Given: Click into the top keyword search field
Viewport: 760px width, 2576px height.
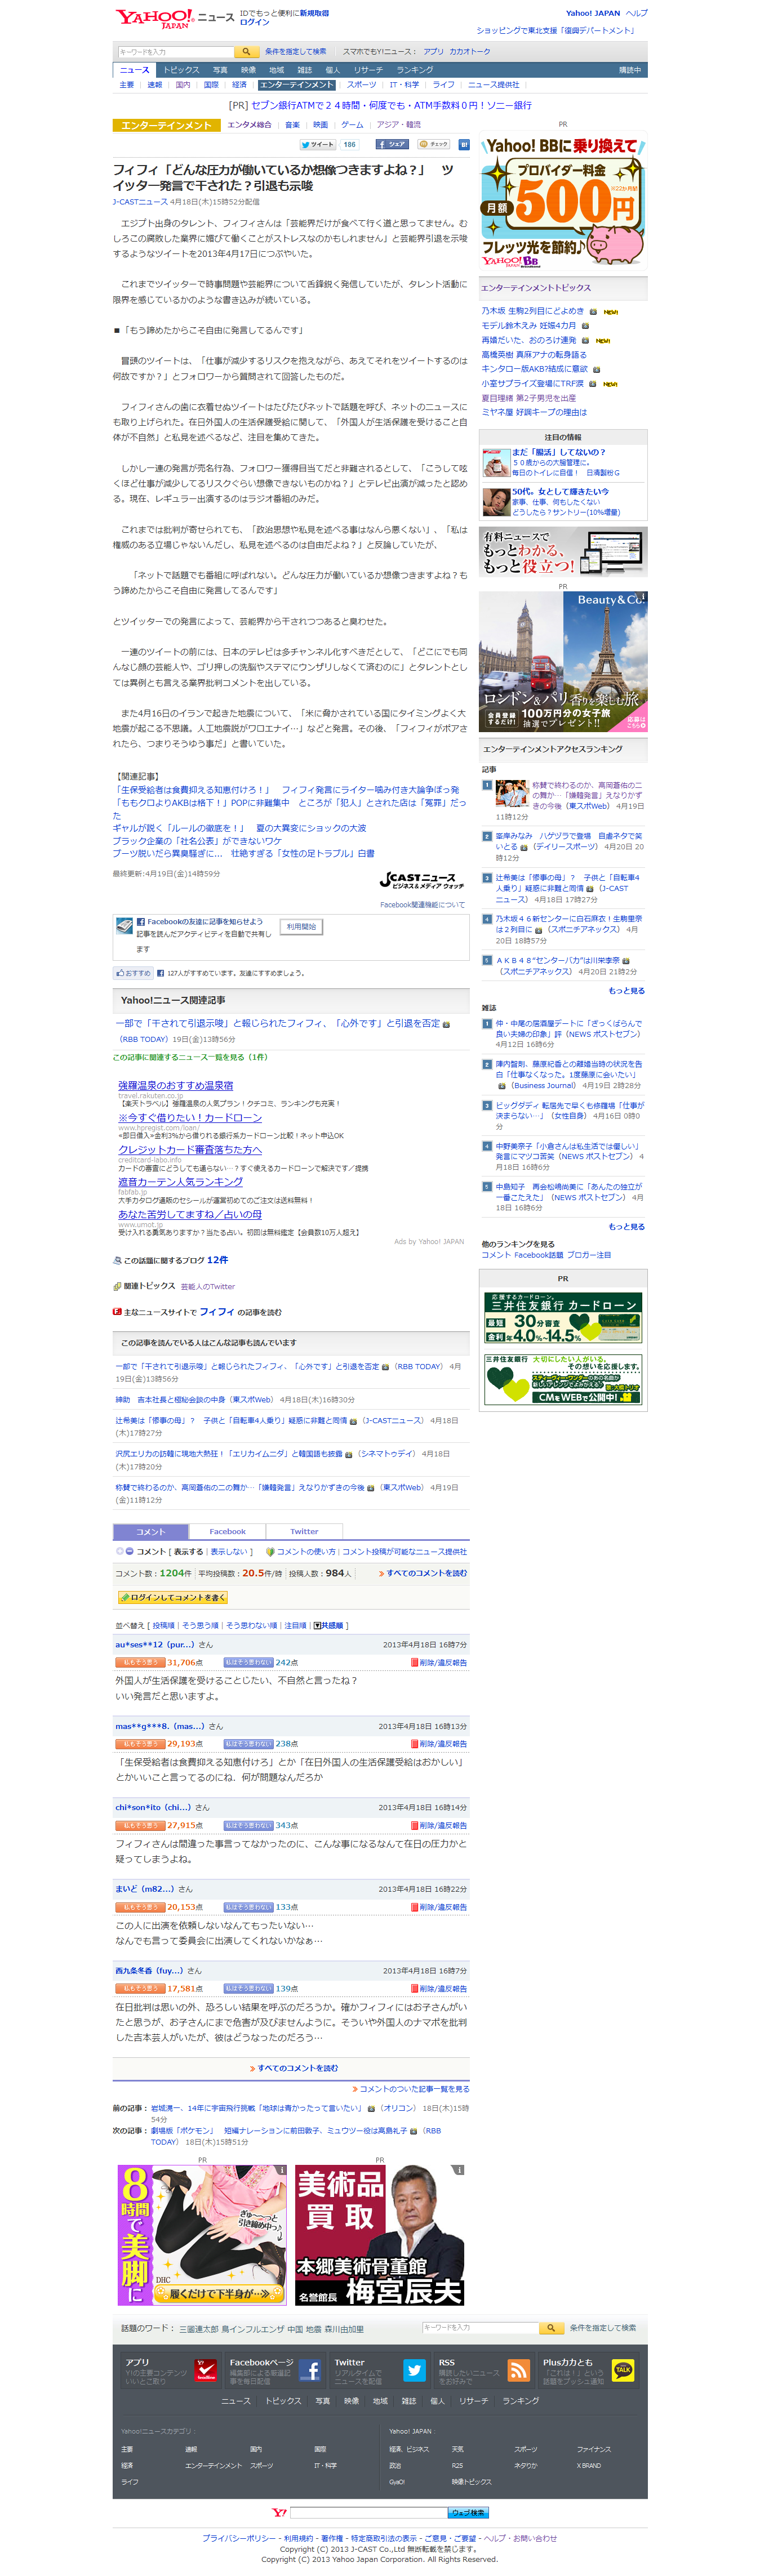Looking at the screenshot, I should [x=175, y=52].
